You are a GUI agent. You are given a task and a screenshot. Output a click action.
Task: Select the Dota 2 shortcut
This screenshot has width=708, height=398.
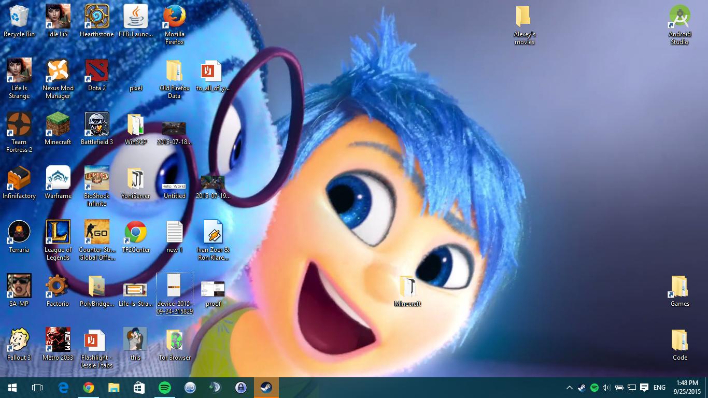(x=96, y=75)
